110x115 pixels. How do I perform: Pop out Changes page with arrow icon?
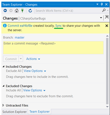(106, 17)
